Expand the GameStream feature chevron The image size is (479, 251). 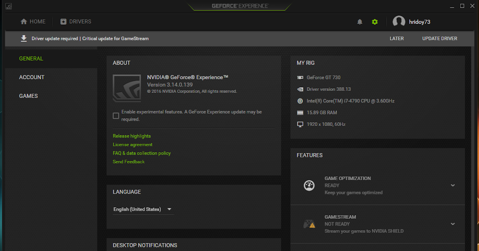453,224
